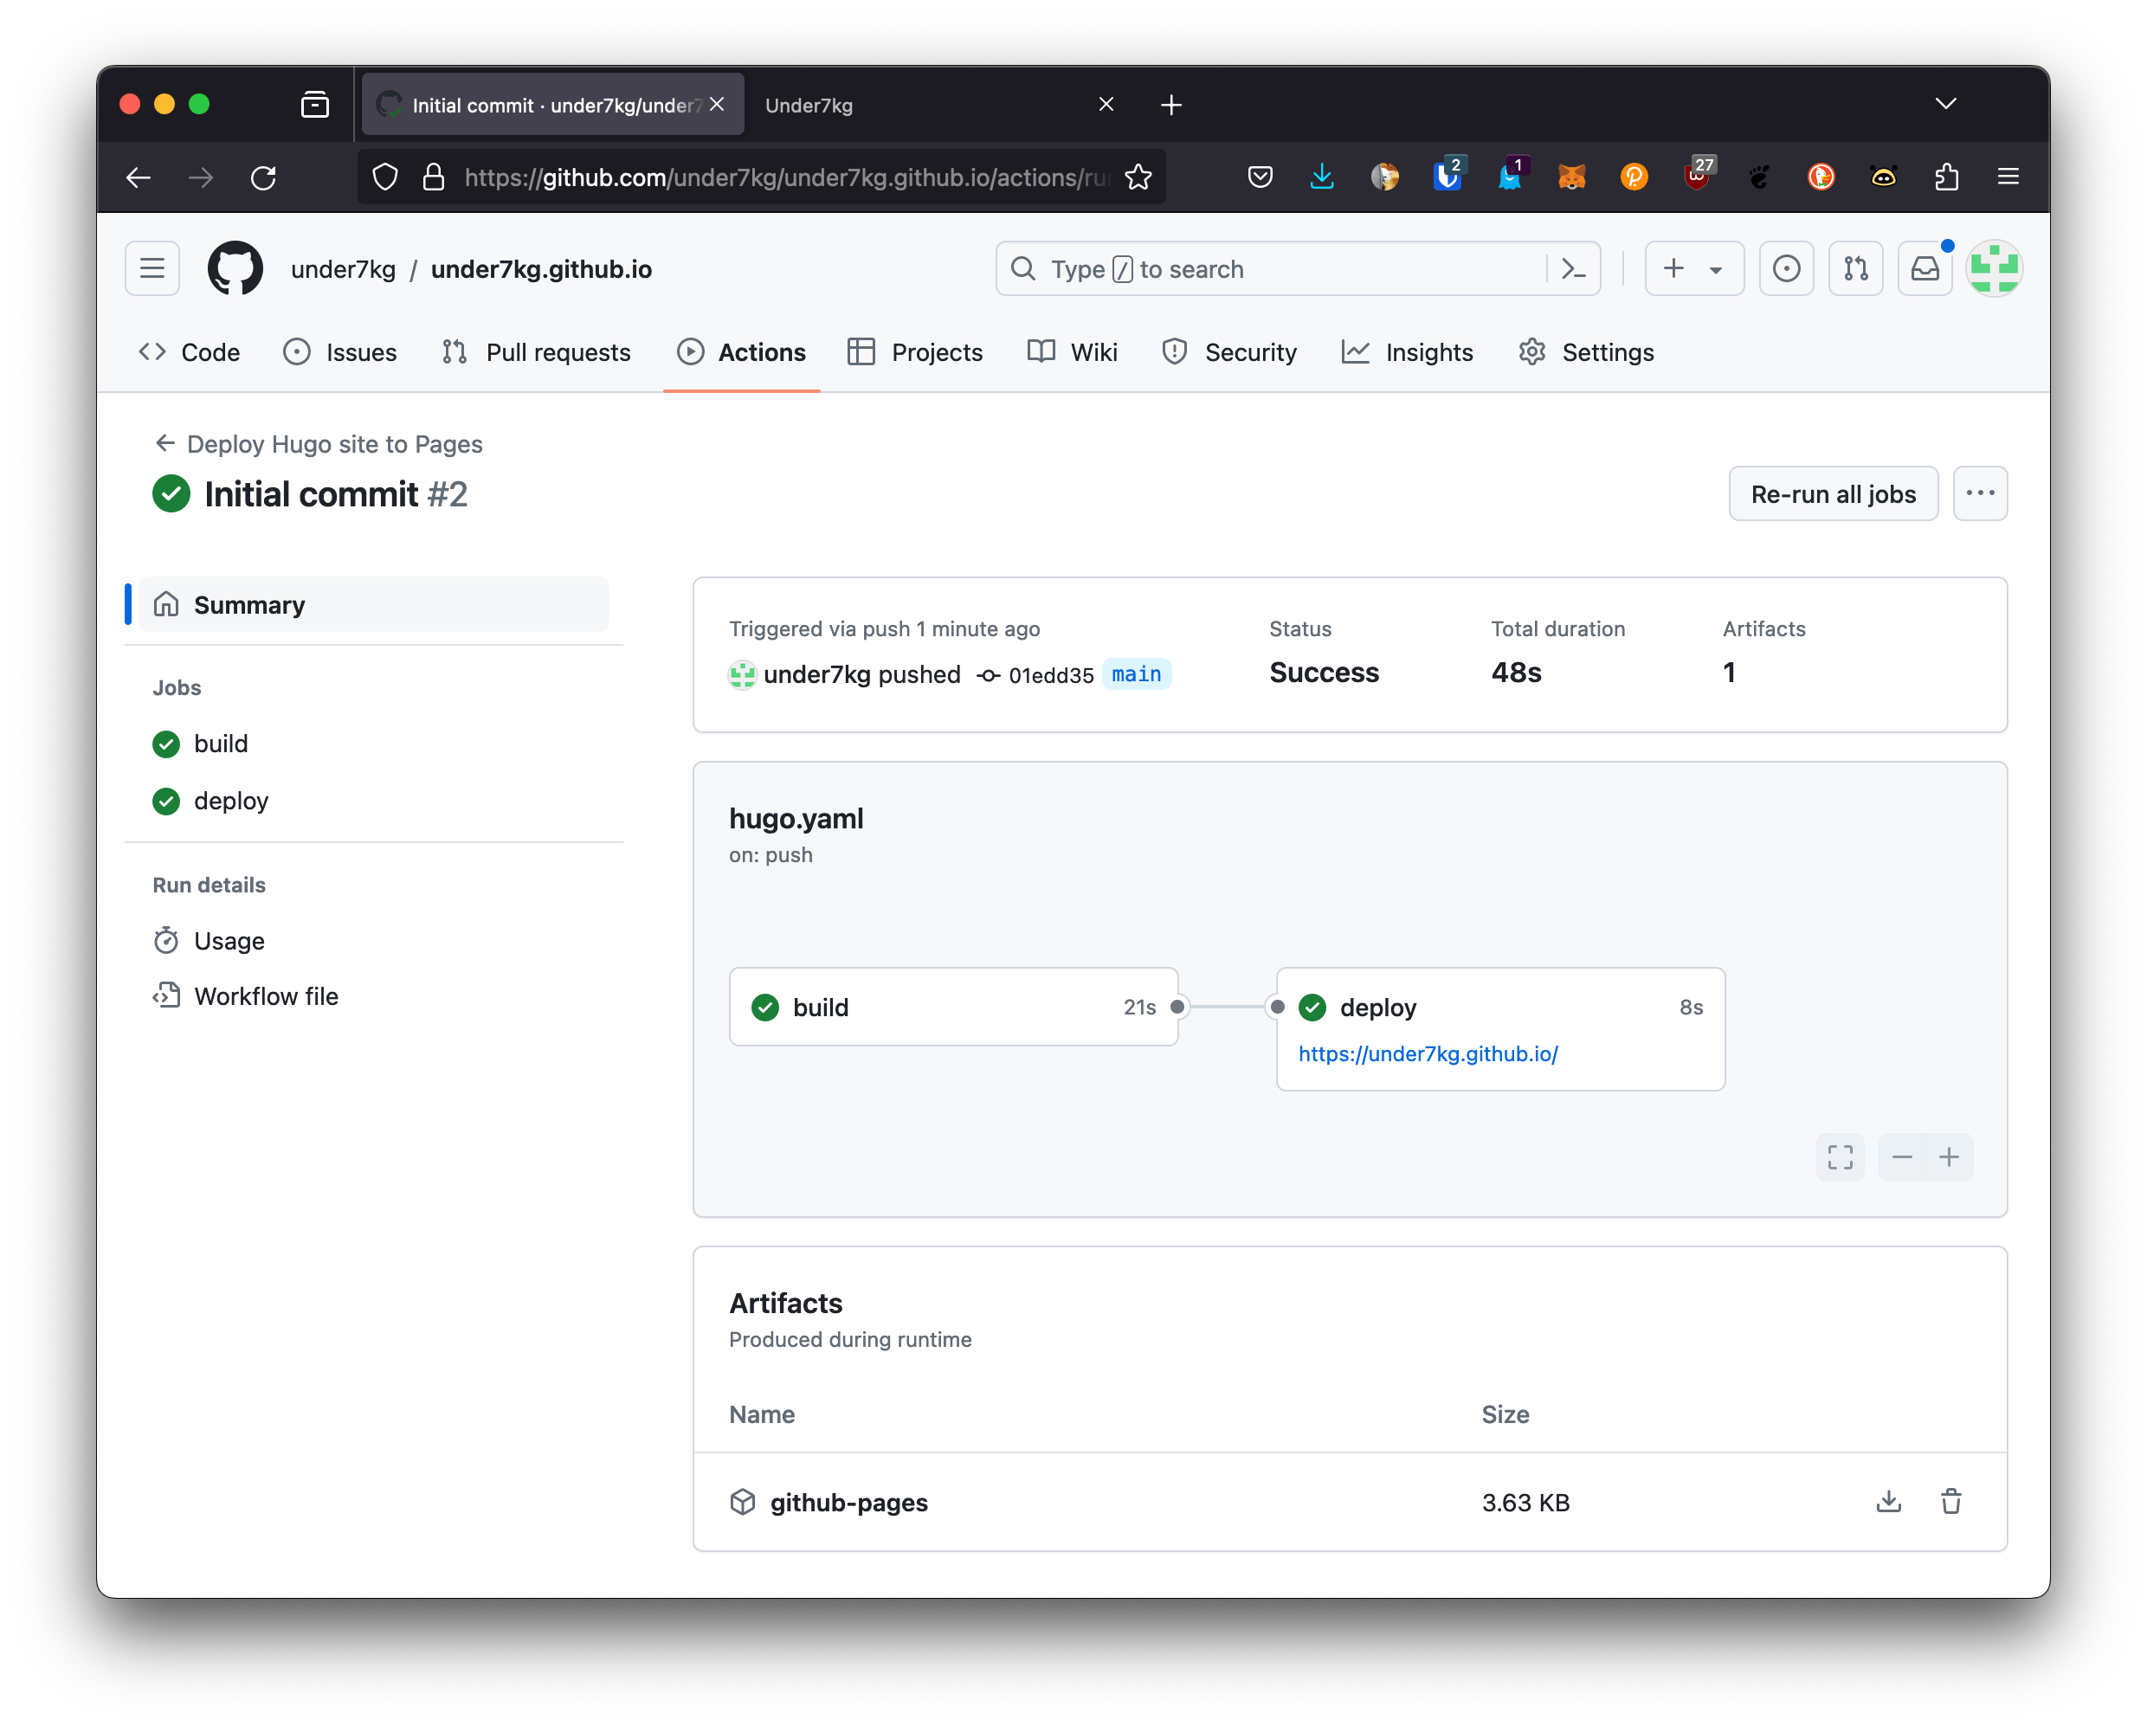The width and height of the screenshot is (2147, 1726).
Task: Open the Projects tab
Action: tap(915, 352)
